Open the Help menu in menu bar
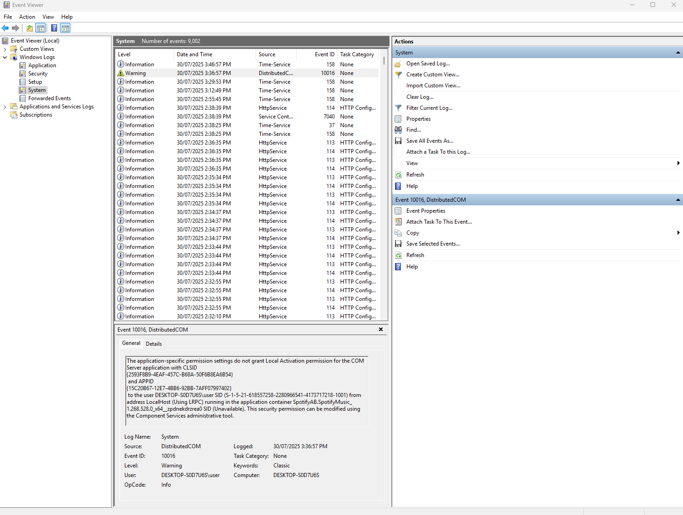Image resolution: width=683 pixels, height=515 pixels. coord(67,17)
